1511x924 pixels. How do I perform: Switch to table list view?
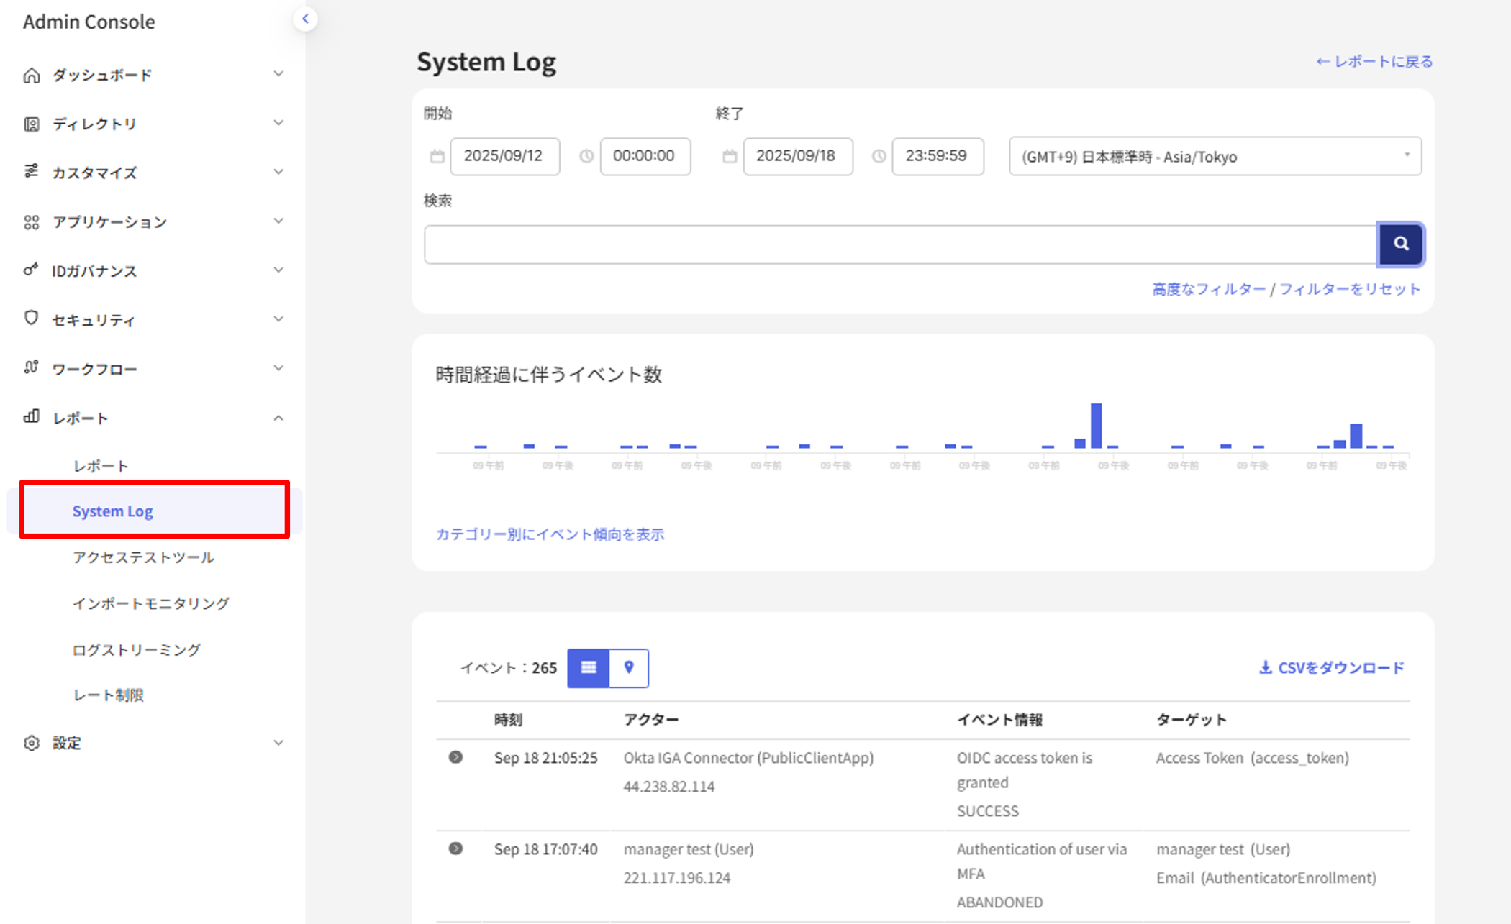click(x=588, y=668)
